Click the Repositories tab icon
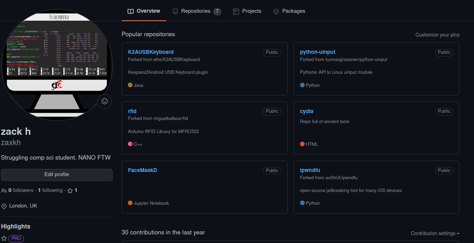This screenshot has height=243, width=474. coord(175,11)
